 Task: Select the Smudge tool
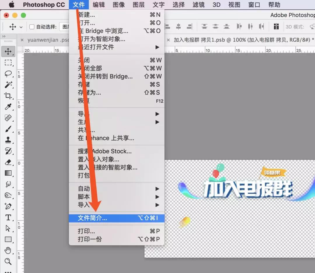click(8, 184)
